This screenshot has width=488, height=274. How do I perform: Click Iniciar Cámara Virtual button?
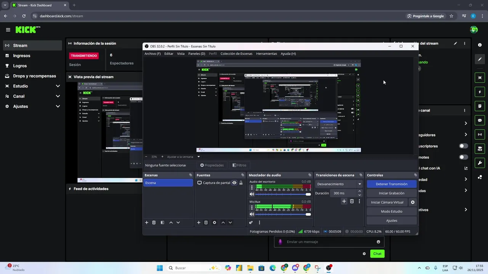(387, 202)
